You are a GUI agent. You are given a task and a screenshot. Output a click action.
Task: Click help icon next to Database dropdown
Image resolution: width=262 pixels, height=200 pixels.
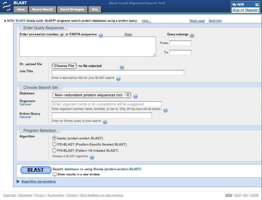(136, 96)
